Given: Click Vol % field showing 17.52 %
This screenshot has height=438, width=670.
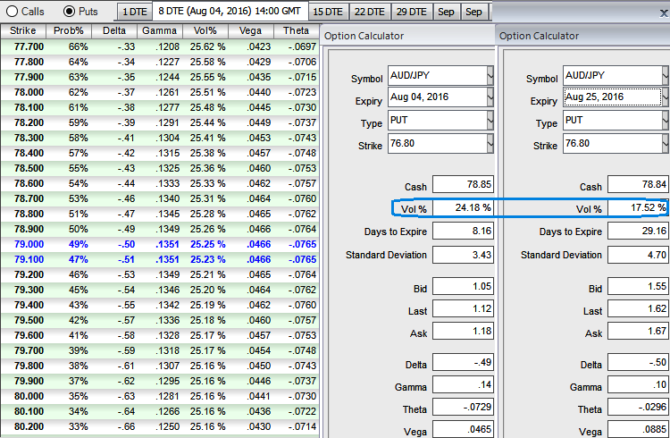Looking at the screenshot, I should click(x=637, y=208).
